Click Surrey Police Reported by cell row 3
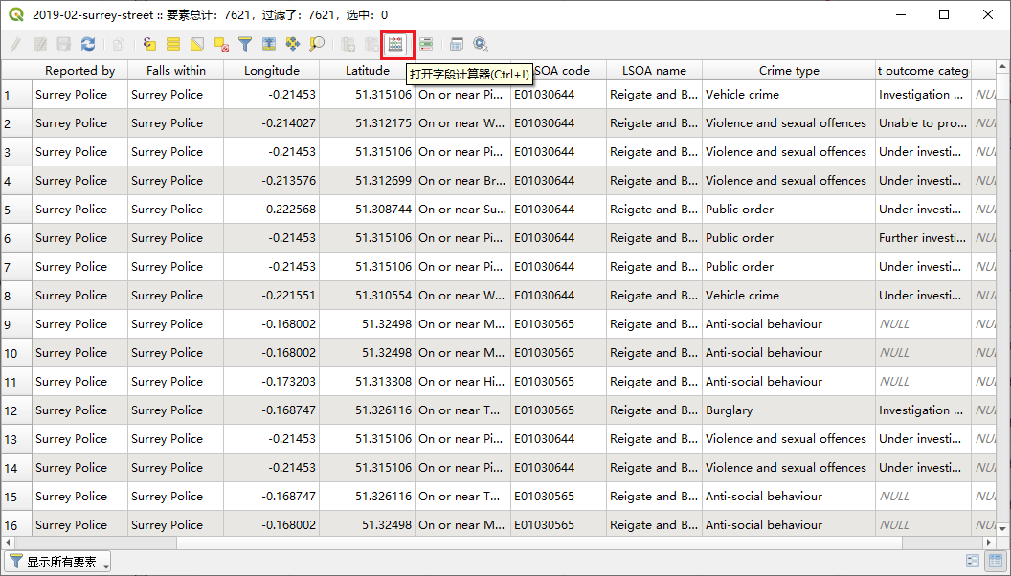This screenshot has height=576, width=1011. pyautogui.click(x=80, y=152)
